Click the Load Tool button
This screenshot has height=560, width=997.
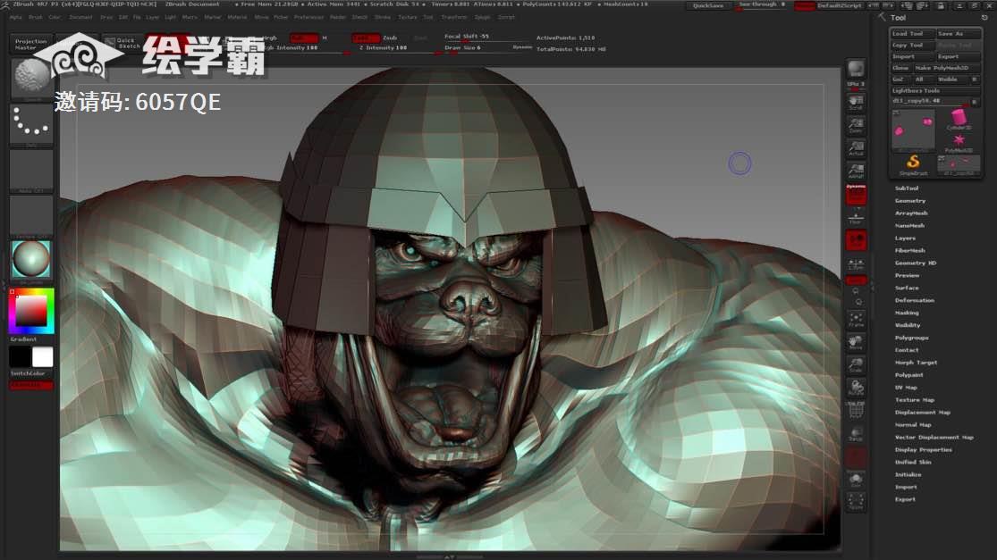910,34
